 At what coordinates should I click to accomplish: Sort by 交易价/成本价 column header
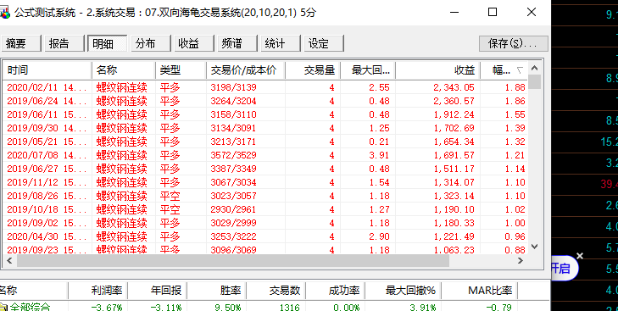[x=246, y=70]
